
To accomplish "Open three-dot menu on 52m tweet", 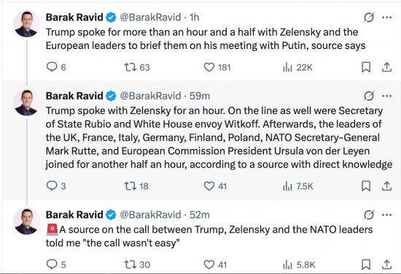I will pos(386,215).
